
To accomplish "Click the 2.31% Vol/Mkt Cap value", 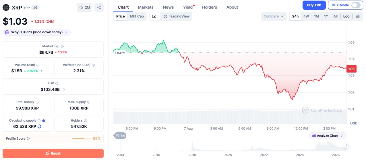I will click(79, 71).
